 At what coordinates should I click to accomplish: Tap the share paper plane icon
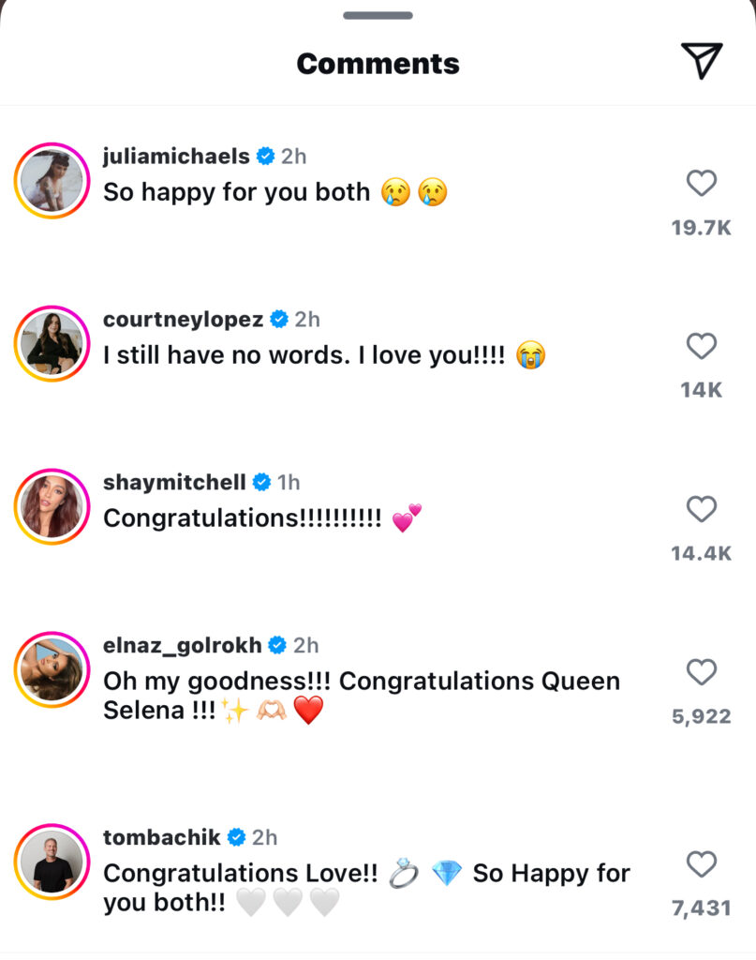[701, 61]
